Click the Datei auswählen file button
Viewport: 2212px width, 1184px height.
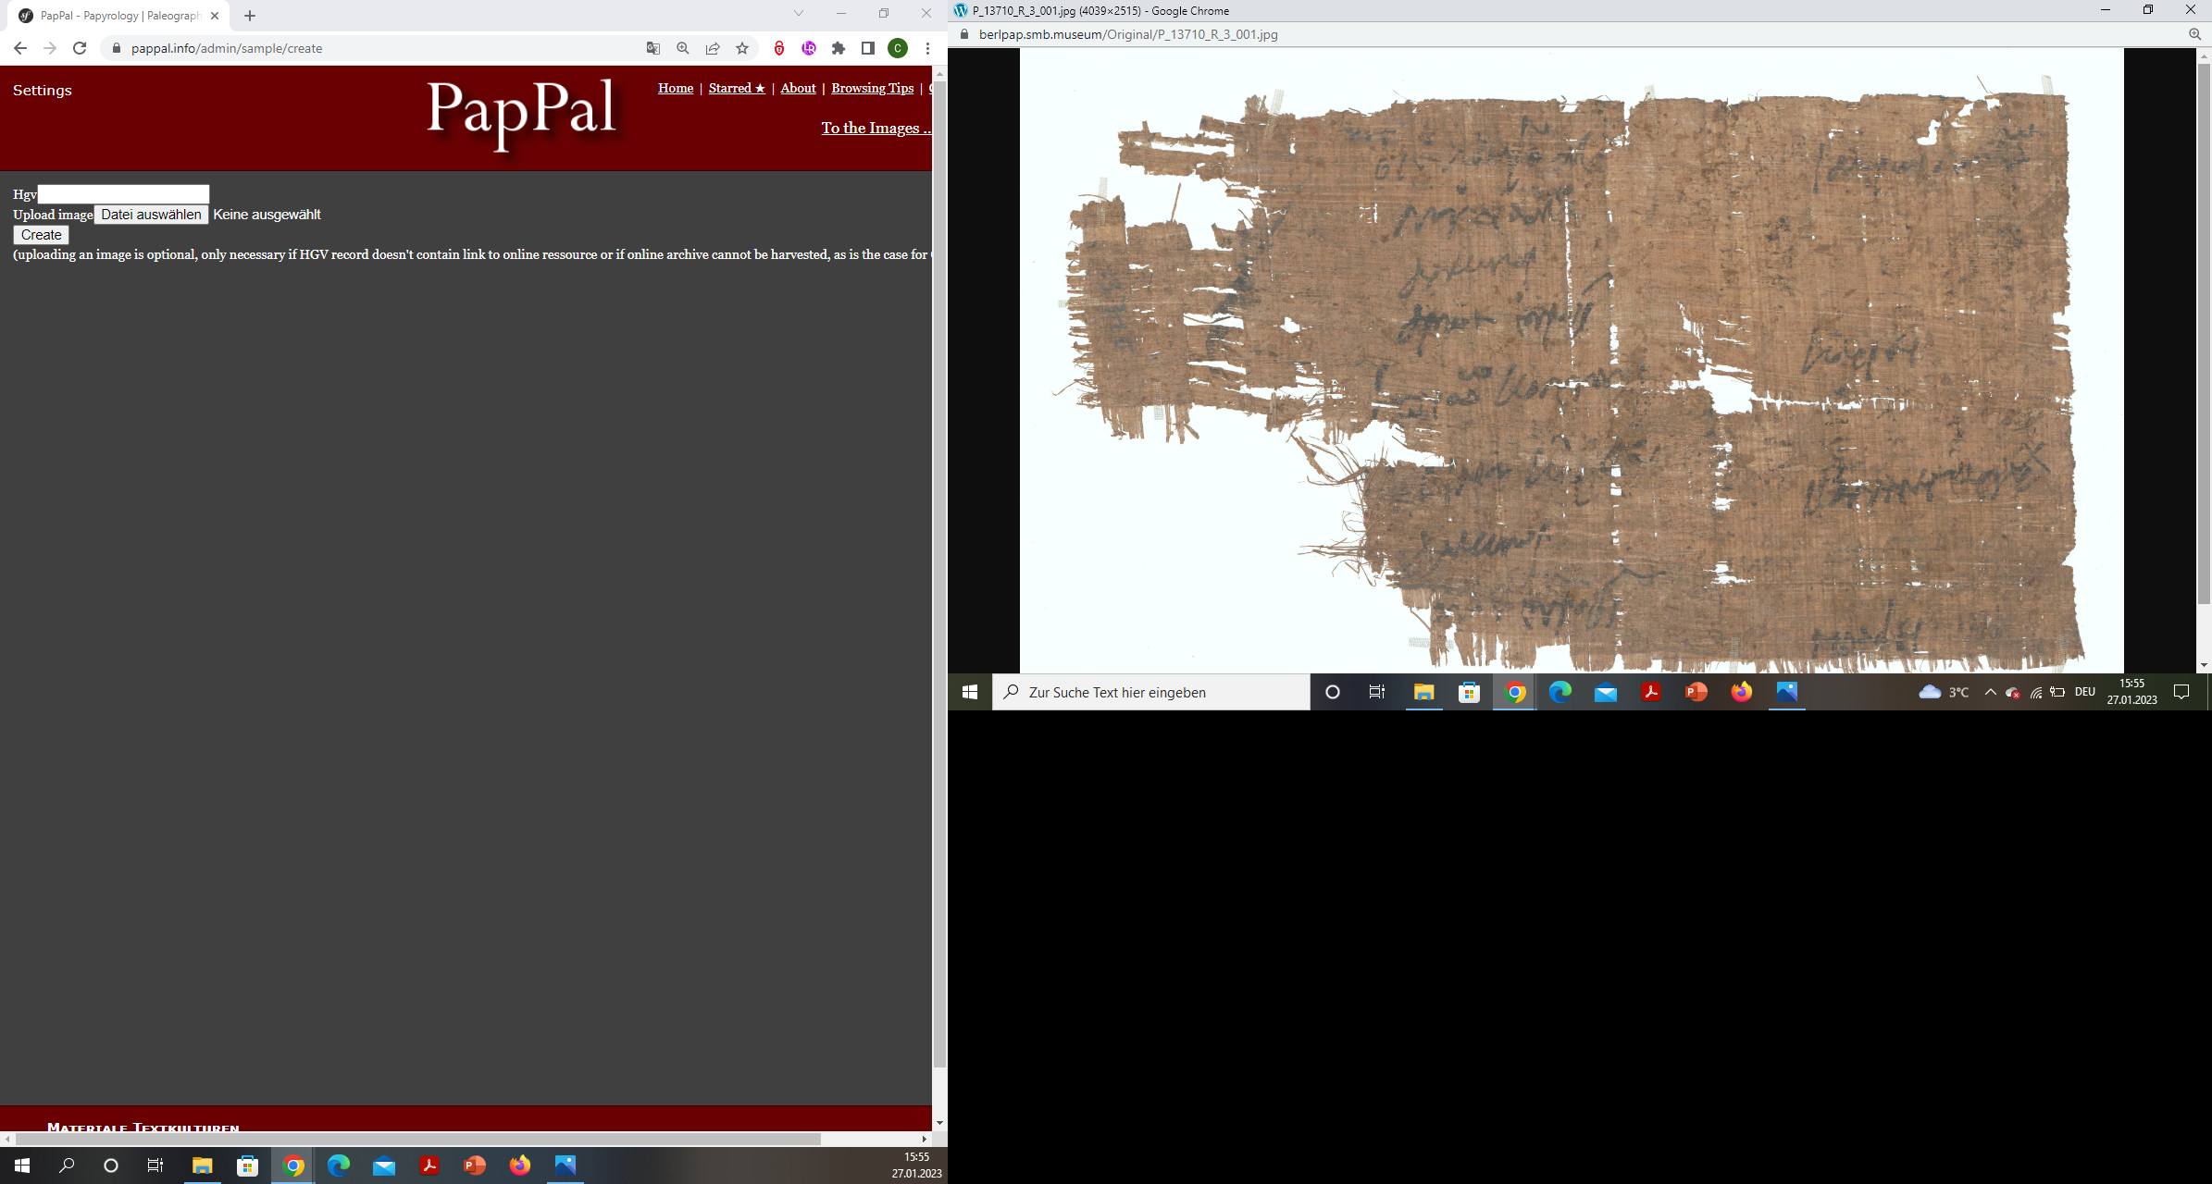click(x=151, y=215)
